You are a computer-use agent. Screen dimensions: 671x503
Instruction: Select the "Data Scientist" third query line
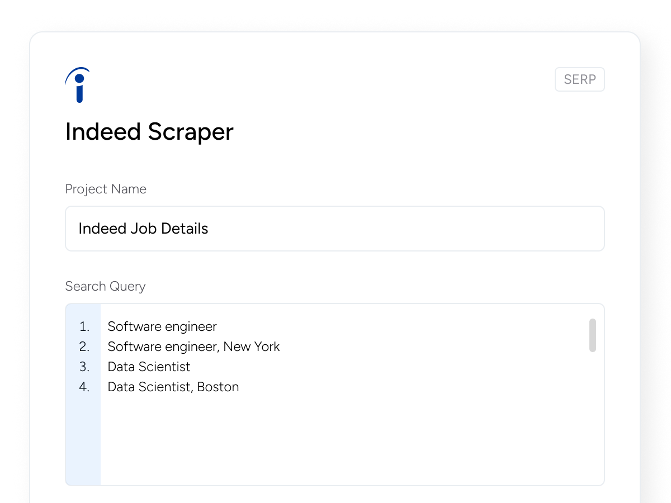tap(149, 367)
